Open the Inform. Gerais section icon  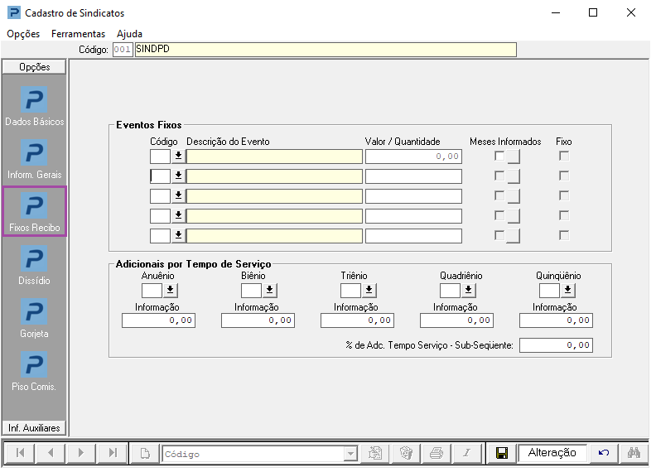34,153
